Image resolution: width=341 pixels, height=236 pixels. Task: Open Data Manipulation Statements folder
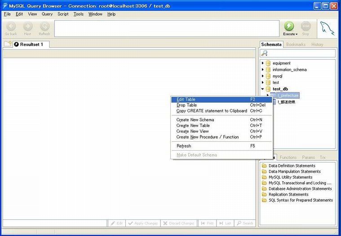[294, 171]
